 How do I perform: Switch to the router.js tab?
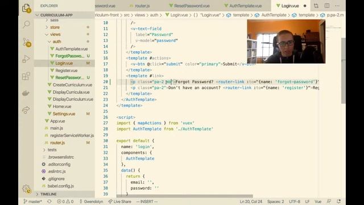coord(140,6)
